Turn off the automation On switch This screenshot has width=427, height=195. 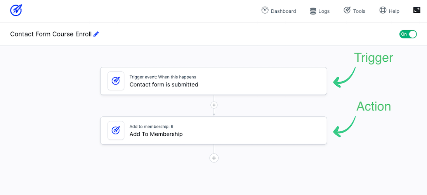tap(408, 34)
